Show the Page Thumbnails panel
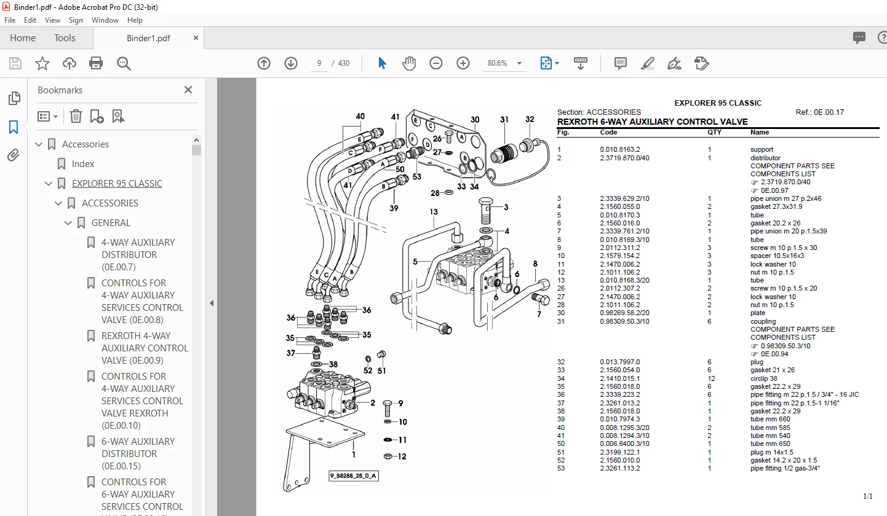887x516 pixels. point(14,98)
